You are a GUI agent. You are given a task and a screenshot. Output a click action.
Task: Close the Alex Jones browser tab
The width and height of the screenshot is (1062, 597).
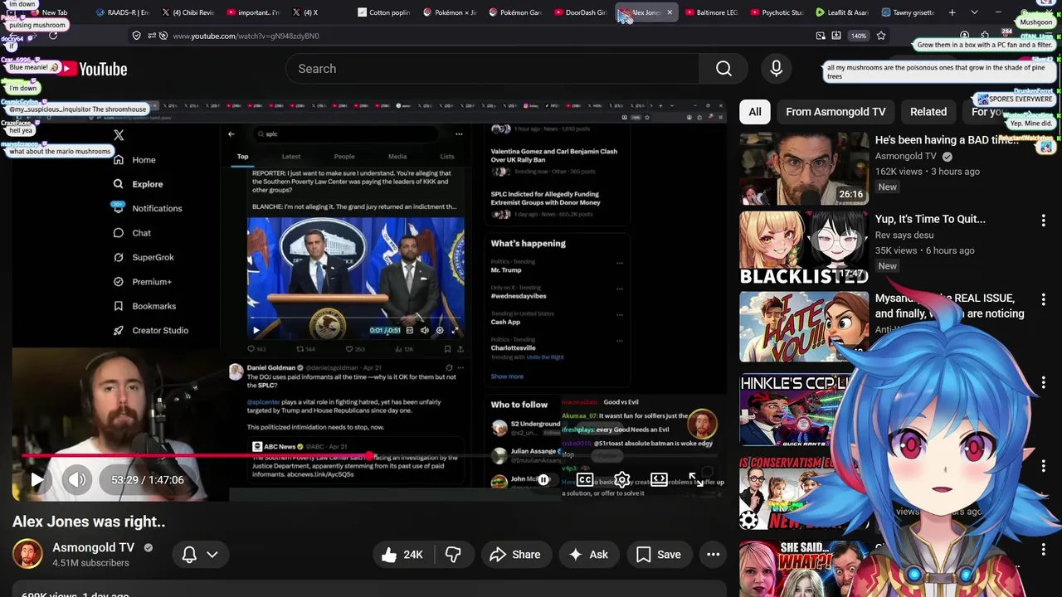(670, 12)
